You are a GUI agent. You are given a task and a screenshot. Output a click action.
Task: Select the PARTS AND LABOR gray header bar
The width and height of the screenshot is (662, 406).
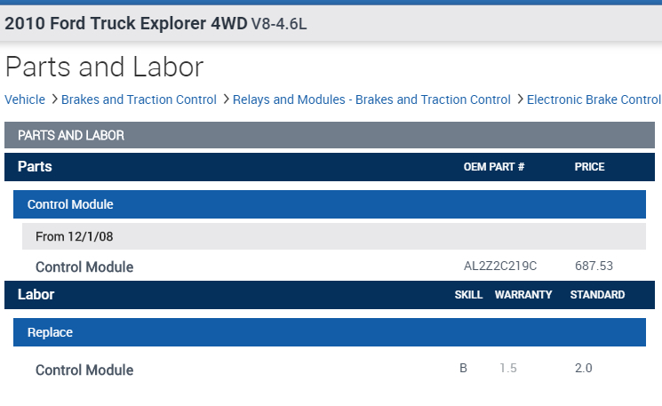point(330,135)
